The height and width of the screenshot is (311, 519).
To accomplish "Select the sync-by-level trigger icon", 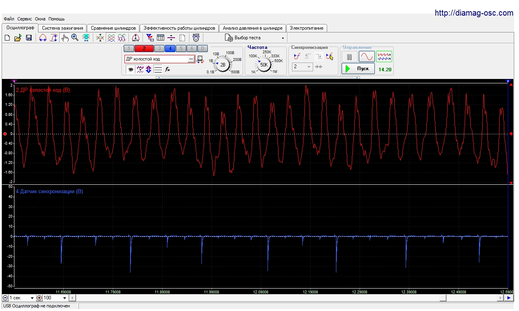I will (x=297, y=56).
